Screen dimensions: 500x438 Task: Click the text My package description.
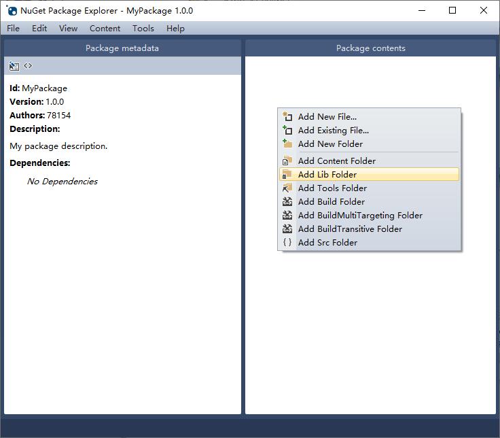[58, 146]
